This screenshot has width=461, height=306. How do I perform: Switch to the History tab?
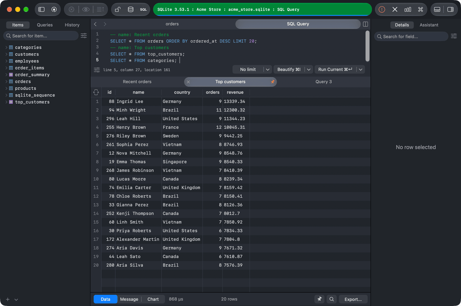click(x=72, y=25)
